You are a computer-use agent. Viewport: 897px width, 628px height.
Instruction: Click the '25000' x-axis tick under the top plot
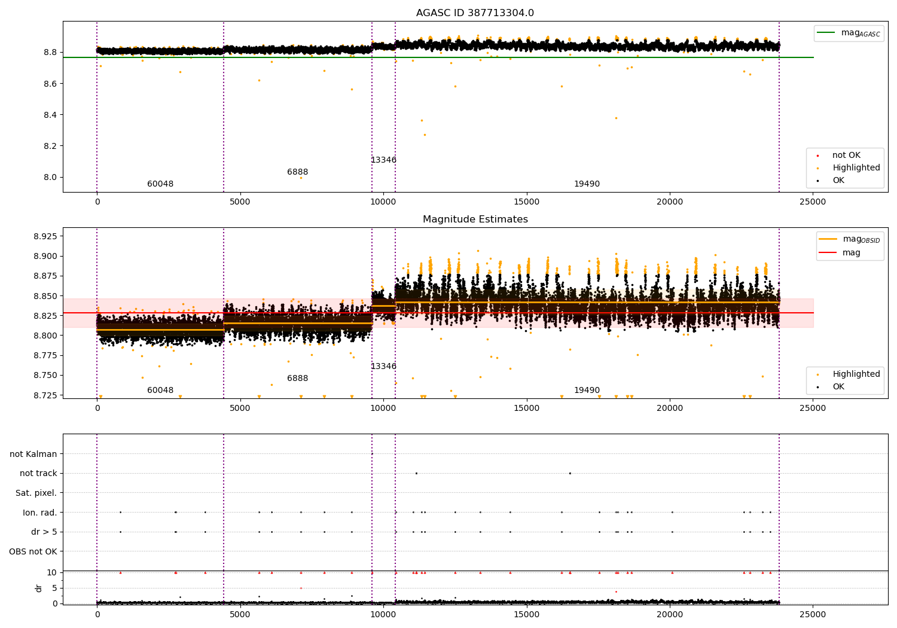click(x=813, y=202)
